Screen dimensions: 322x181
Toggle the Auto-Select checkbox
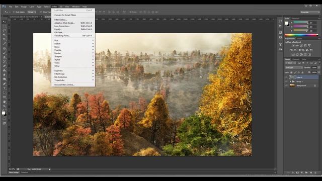pos(14,12)
